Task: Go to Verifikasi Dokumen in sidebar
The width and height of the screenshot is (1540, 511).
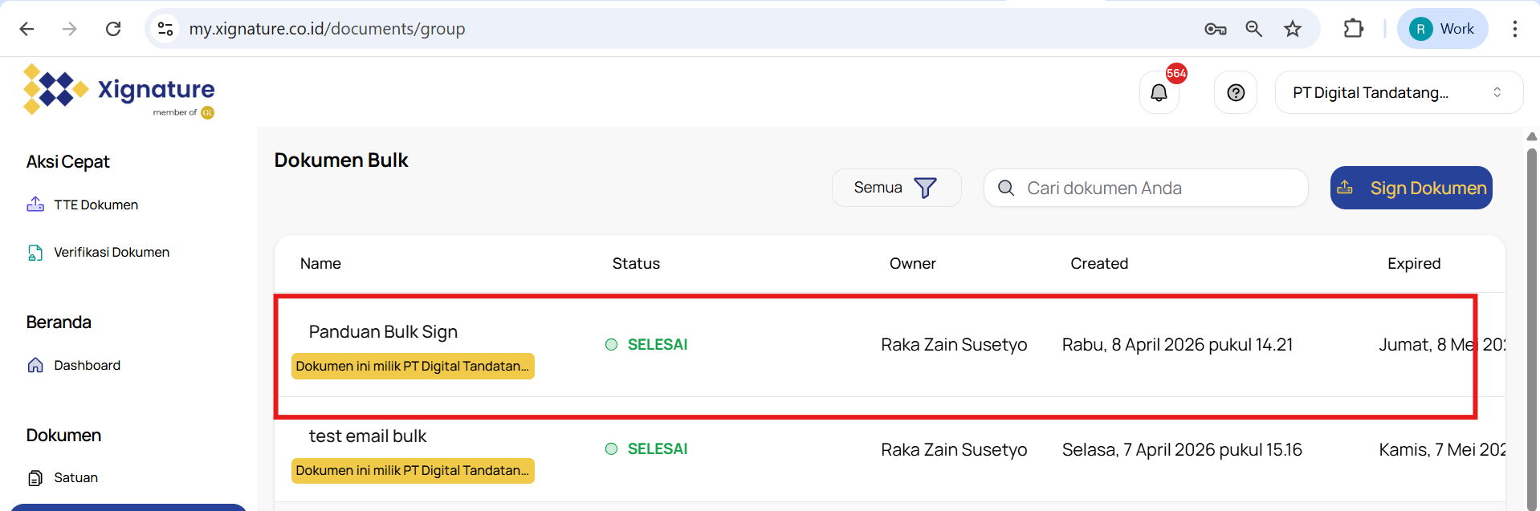Action: [x=111, y=253]
